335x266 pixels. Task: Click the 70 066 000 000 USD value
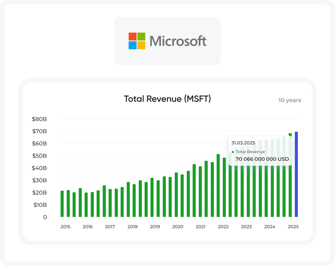point(262,159)
